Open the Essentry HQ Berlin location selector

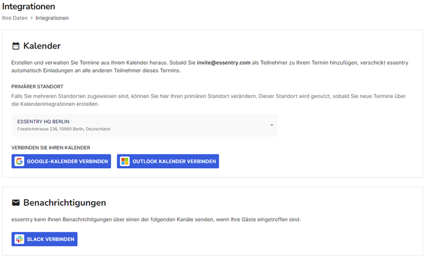[x=144, y=125]
